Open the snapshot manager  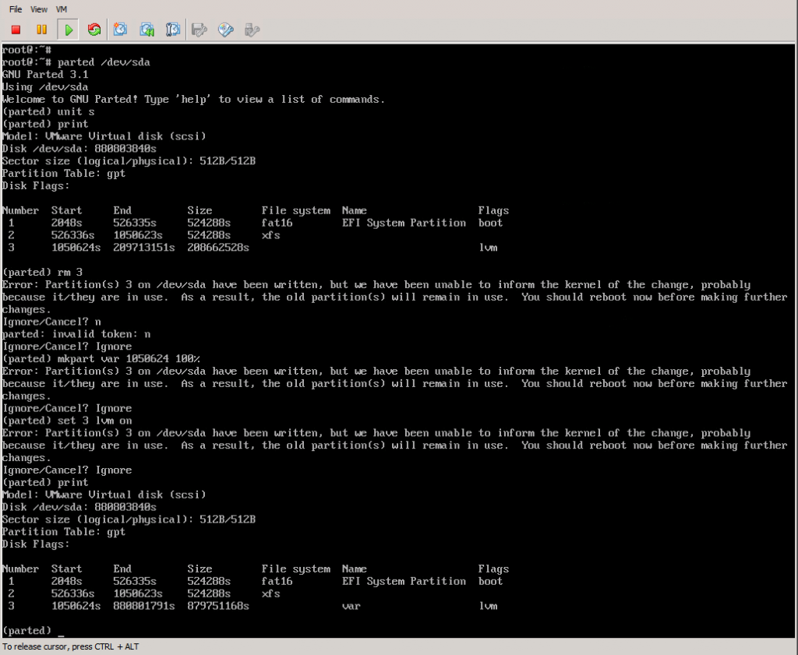coord(173,30)
